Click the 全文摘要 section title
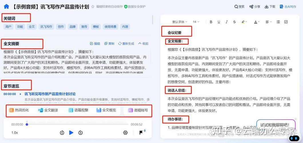 point(11,44)
